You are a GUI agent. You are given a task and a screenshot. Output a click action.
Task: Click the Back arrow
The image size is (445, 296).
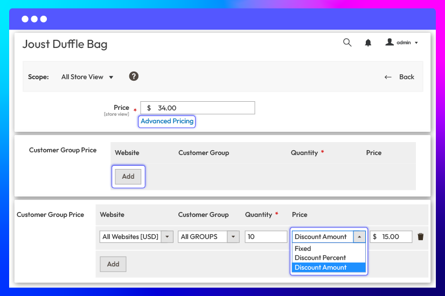[x=388, y=77]
